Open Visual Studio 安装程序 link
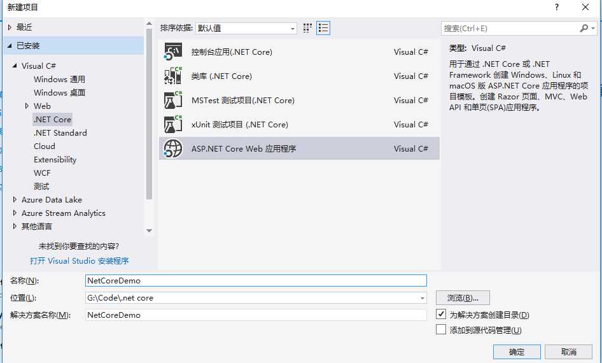This screenshot has width=602, height=363. [79, 261]
